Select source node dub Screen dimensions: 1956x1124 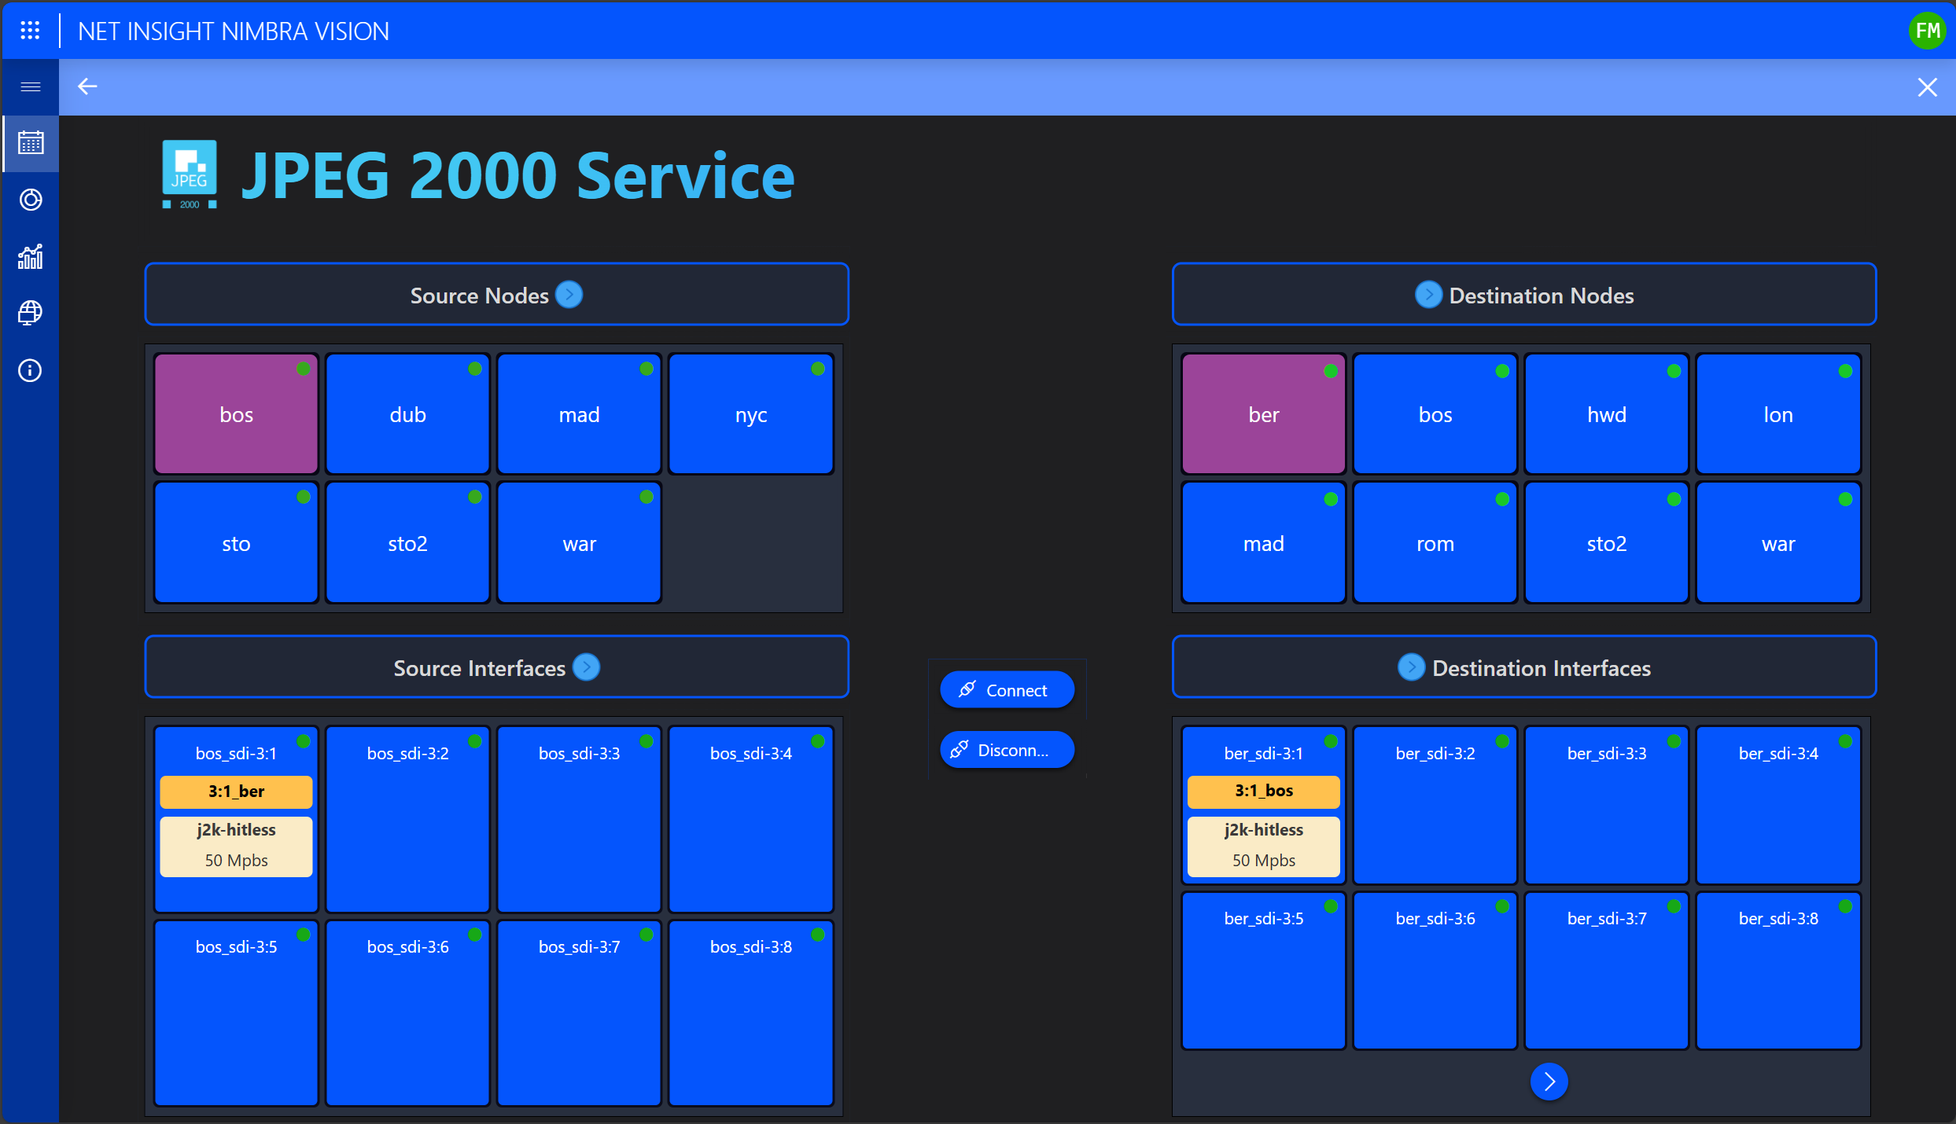pos(407,414)
